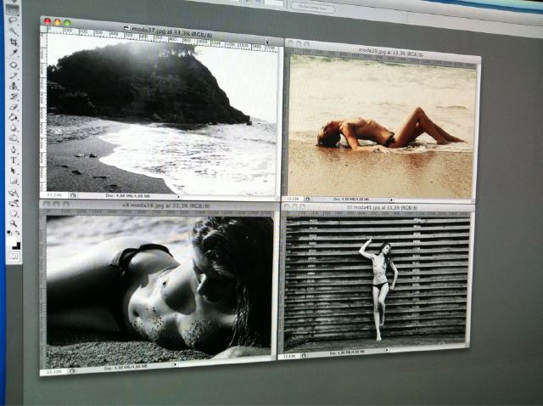Swap foreground and background colors
The image size is (543, 406).
point(17,233)
